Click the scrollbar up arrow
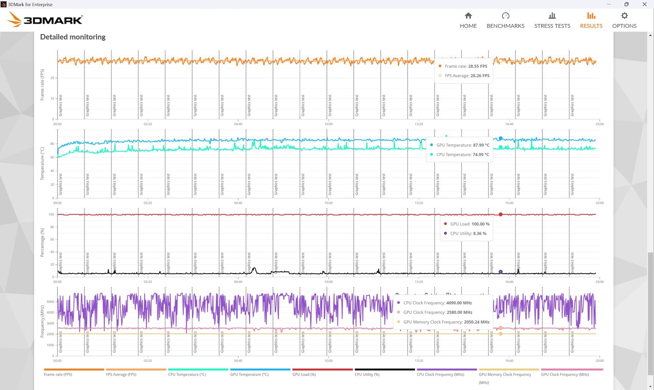Image resolution: width=654 pixels, height=390 pixels. (650, 35)
